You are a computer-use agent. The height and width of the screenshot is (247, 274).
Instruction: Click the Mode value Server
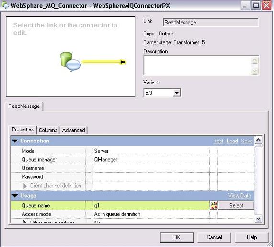[x=151, y=151]
